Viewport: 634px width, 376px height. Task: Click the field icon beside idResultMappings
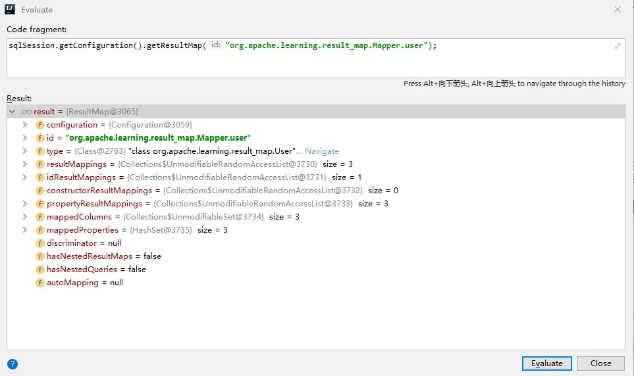pyautogui.click(x=40, y=177)
